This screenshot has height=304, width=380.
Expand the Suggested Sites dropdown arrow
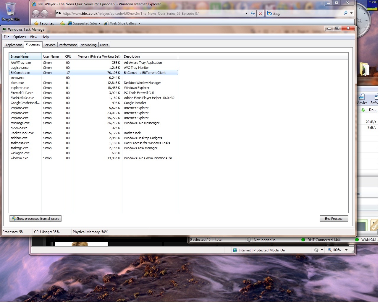[x=100, y=23]
